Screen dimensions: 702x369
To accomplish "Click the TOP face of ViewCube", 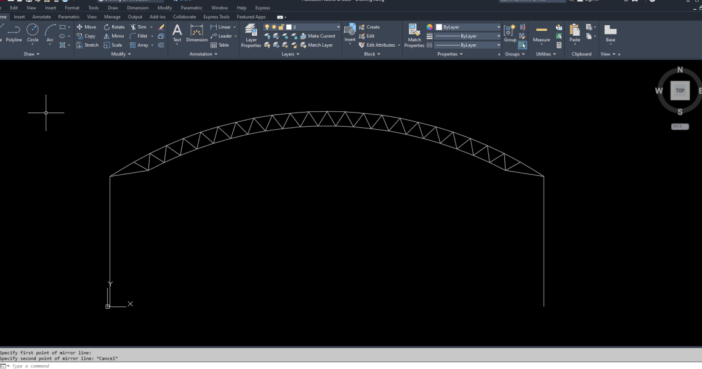I will (x=680, y=90).
